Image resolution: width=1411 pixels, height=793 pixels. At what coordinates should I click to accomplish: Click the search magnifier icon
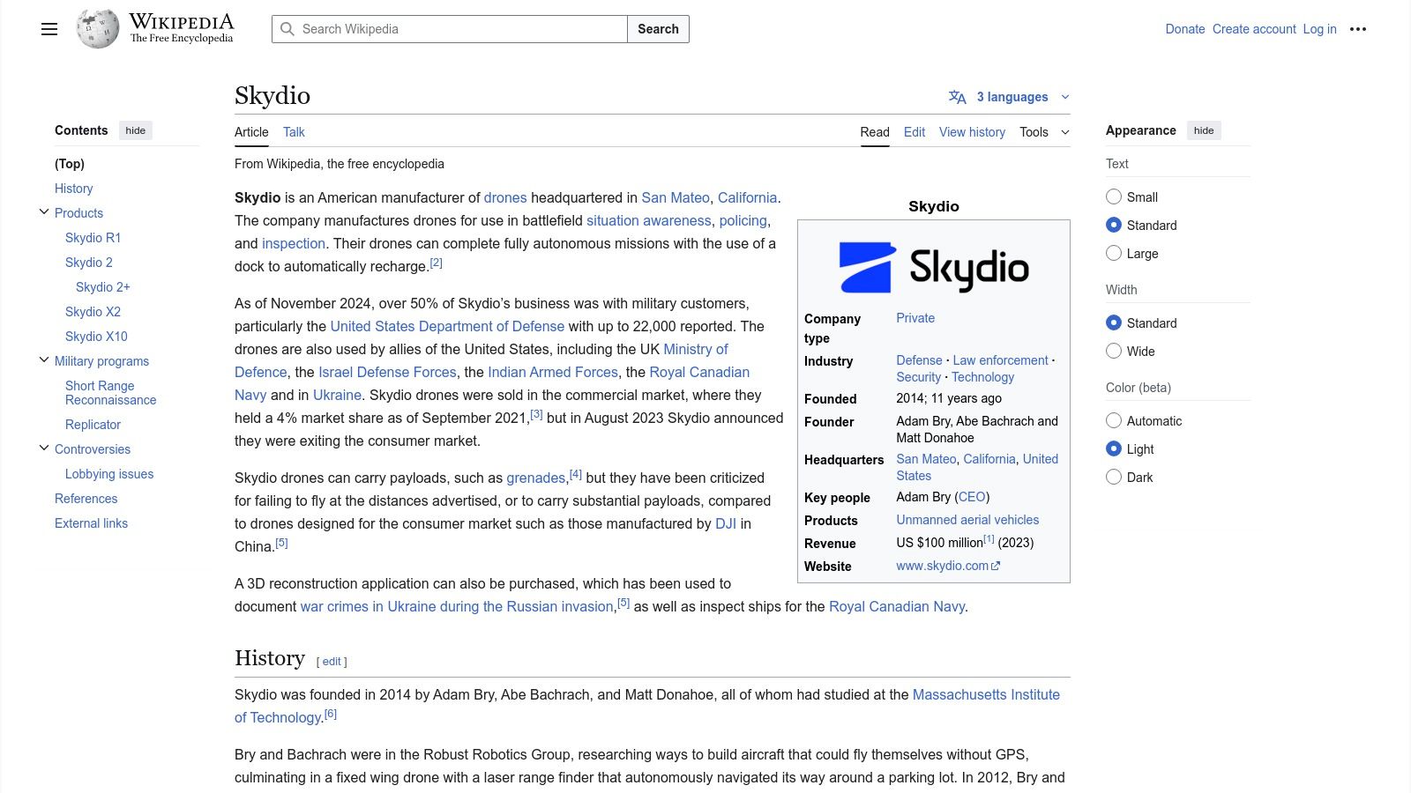(287, 29)
